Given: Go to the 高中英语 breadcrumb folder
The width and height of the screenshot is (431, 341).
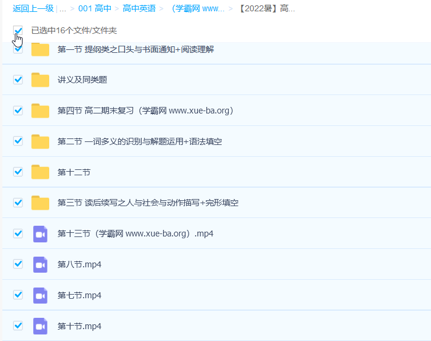Looking at the screenshot, I should point(139,8).
